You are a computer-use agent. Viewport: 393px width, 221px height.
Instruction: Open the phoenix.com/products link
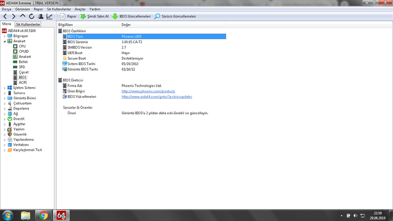pyautogui.click(x=148, y=92)
